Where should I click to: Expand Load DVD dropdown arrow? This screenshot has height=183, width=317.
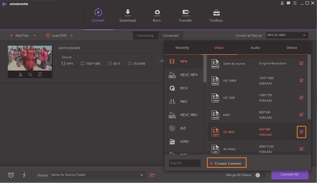[72, 35]
